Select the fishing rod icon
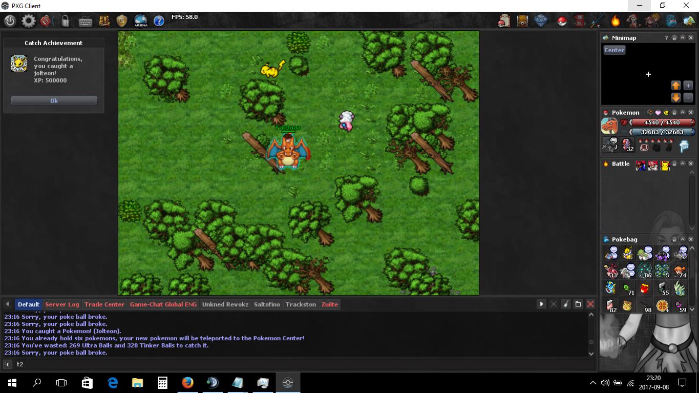This screenshot has height=393, width=699. [x=597, y=21]
